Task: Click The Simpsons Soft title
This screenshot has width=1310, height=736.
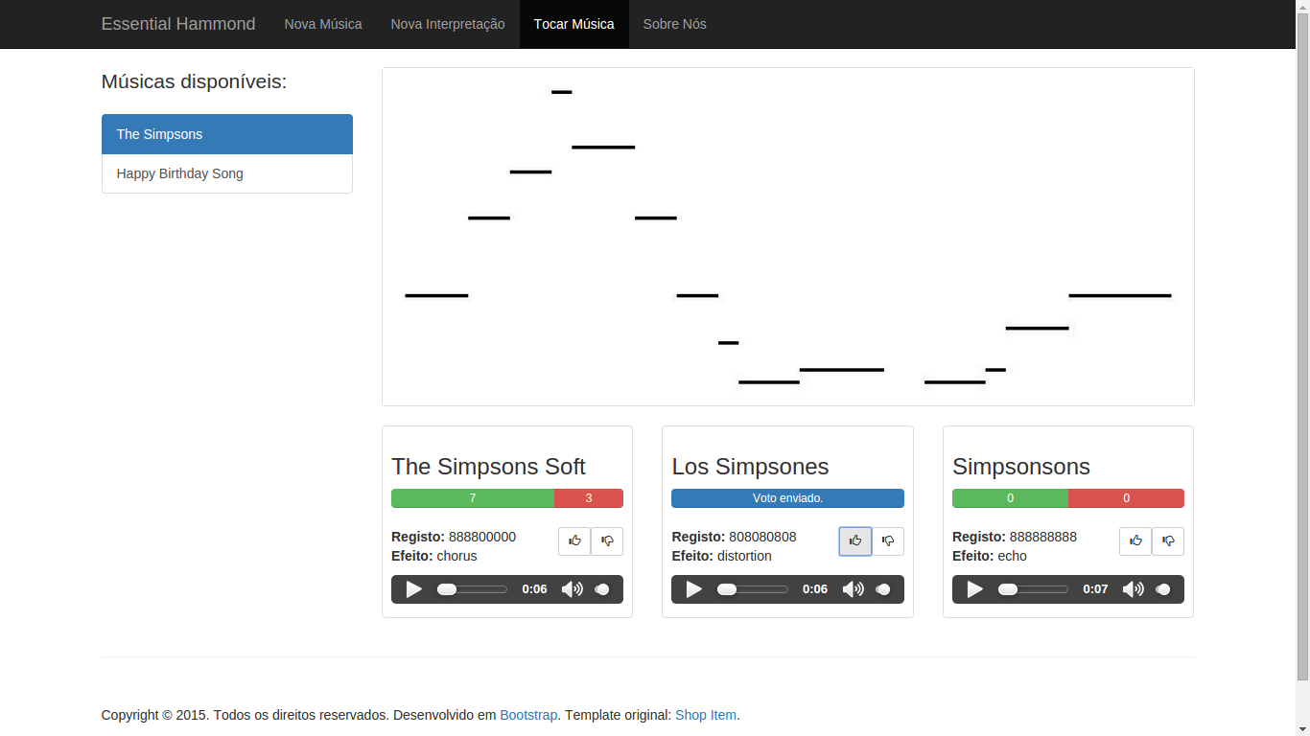Action: tap(488, 467)
